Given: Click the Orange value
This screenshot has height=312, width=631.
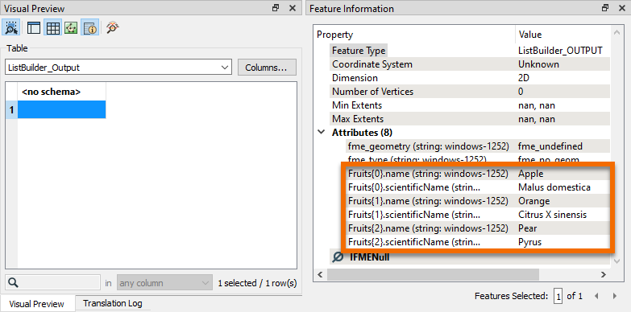Looking at the screenshot, I should (x=533, y=201).
